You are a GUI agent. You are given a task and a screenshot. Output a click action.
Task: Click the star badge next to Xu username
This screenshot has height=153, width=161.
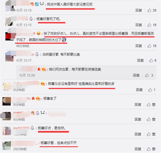click(x=33, y=98)
